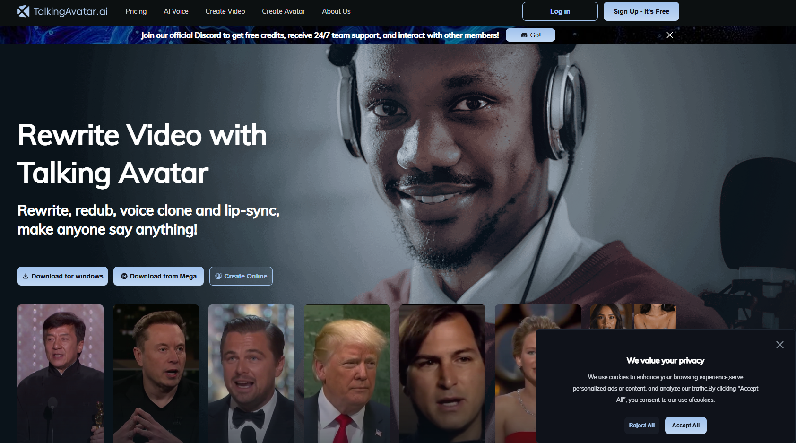Visit the About Us page

tap(336, 11)
